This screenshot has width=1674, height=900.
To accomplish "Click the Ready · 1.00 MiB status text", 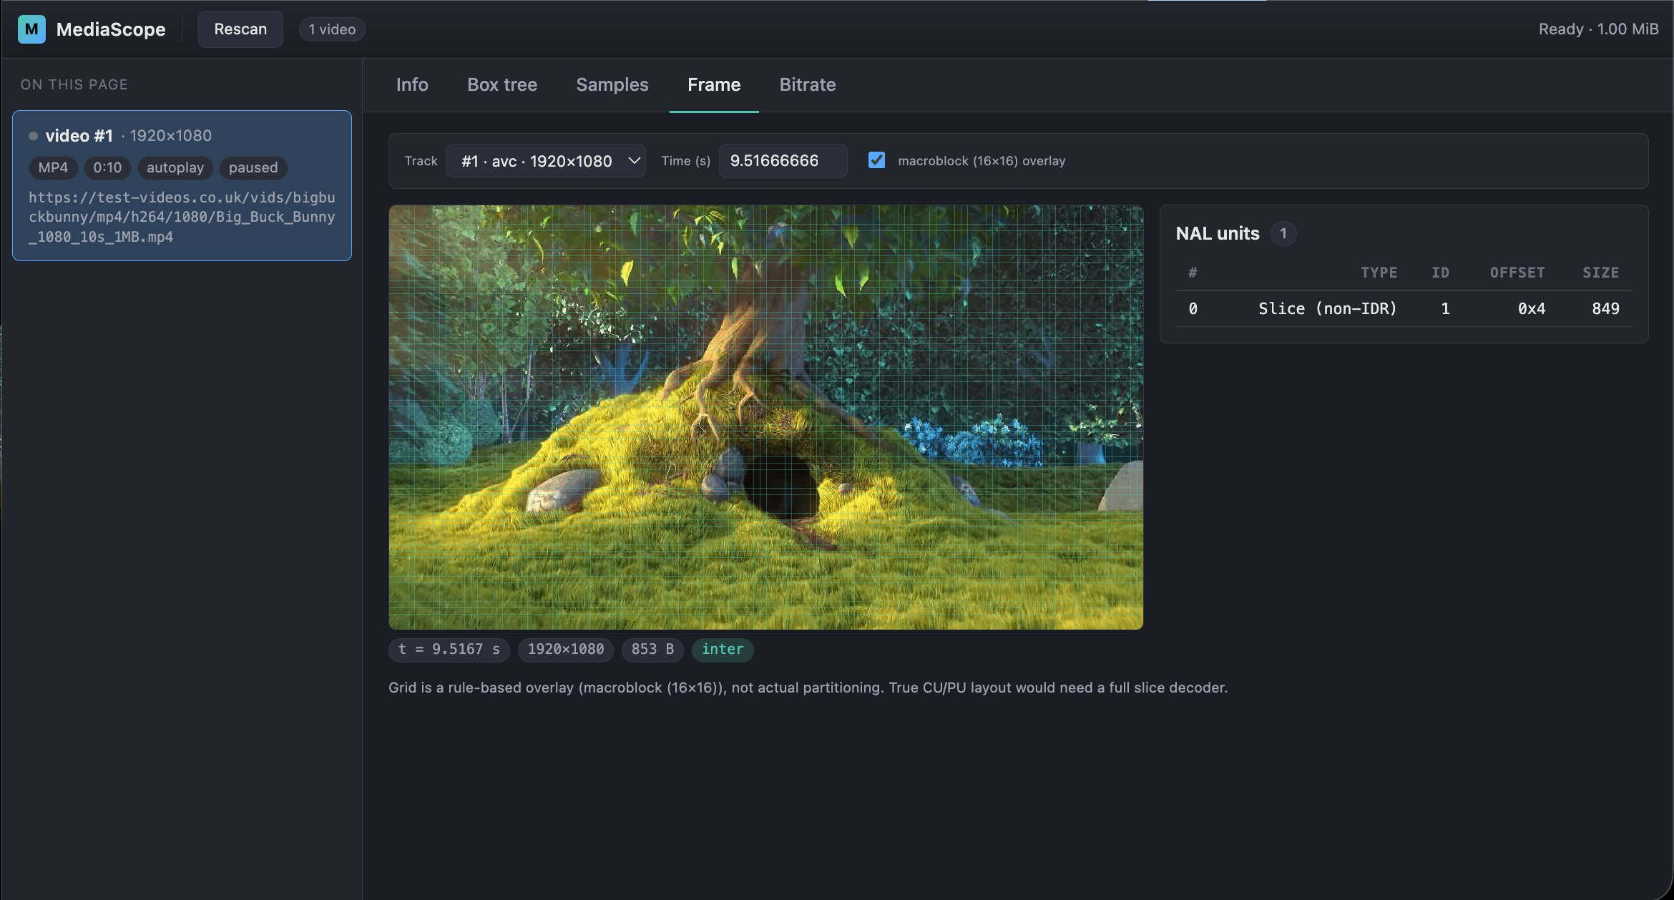I will (x=1598, y=29).
